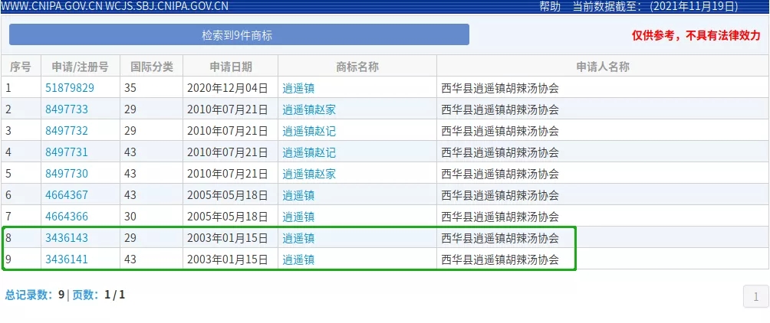Click the 页数 1/1 page count
Screen dimensions: 770x323
pyautogui.click(x=99, y=295)
